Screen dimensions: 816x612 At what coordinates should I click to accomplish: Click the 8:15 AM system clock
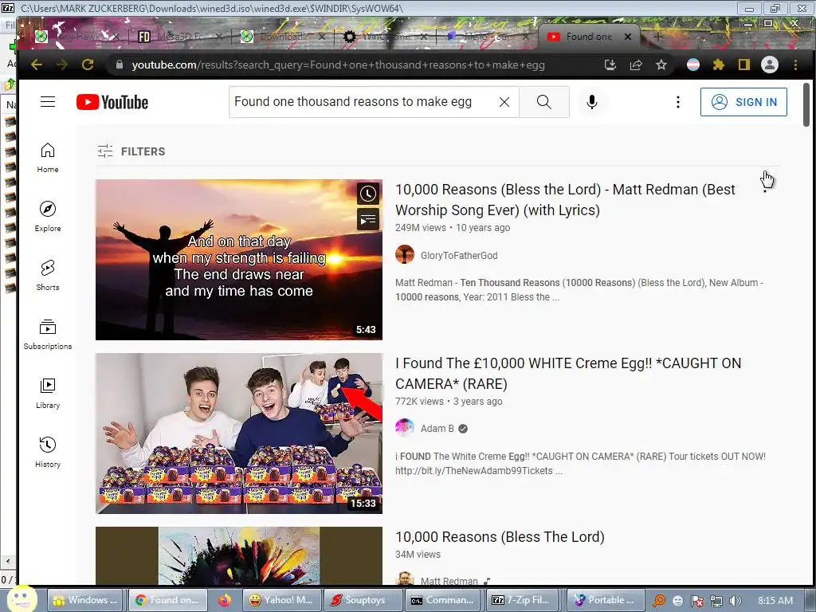775,600
